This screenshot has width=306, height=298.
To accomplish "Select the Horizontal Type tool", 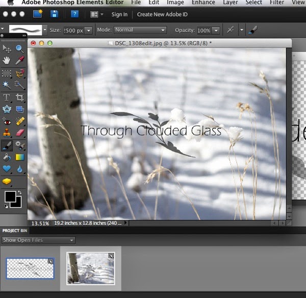I will [x=7, y=97].
